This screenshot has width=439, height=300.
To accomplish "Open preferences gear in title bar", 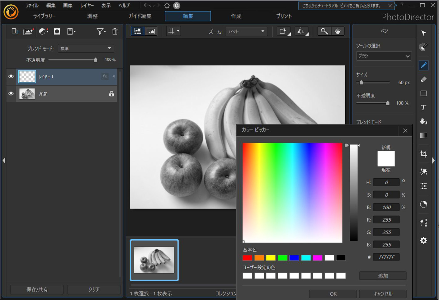I will (167, 6).
